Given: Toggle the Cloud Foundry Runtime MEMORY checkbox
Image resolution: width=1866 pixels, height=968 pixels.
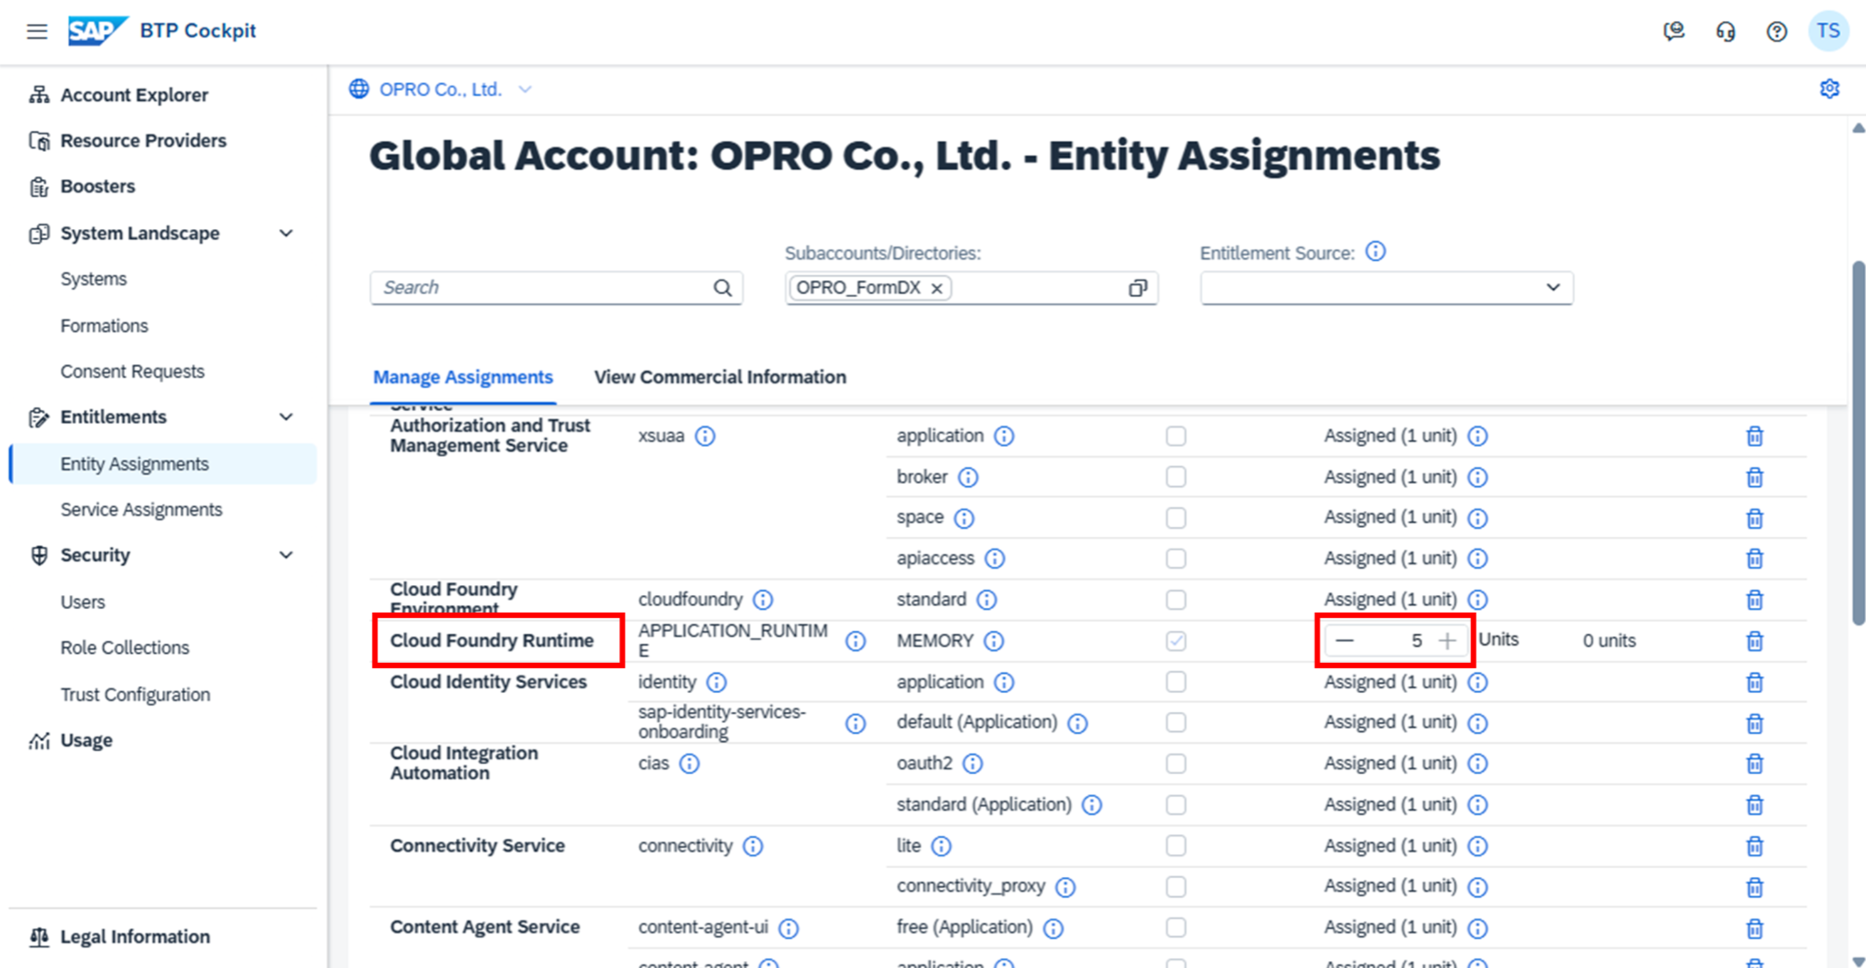Looking at the screenshot, I should click(x=1175, y=641).
